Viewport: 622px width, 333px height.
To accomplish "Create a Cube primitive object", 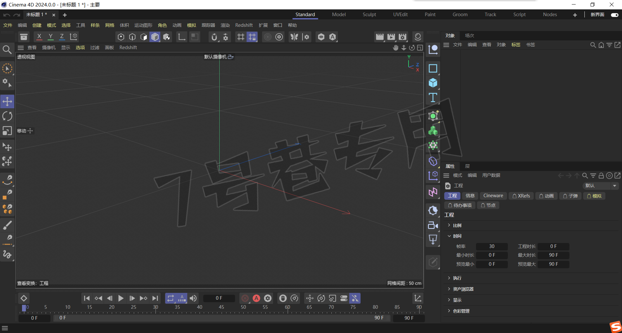I will tap(433, 83).
